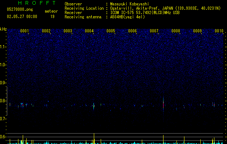Screen dimensions: 227x144
Task: Click the 0.9 frequency axis label
Action: coord(3,83)
